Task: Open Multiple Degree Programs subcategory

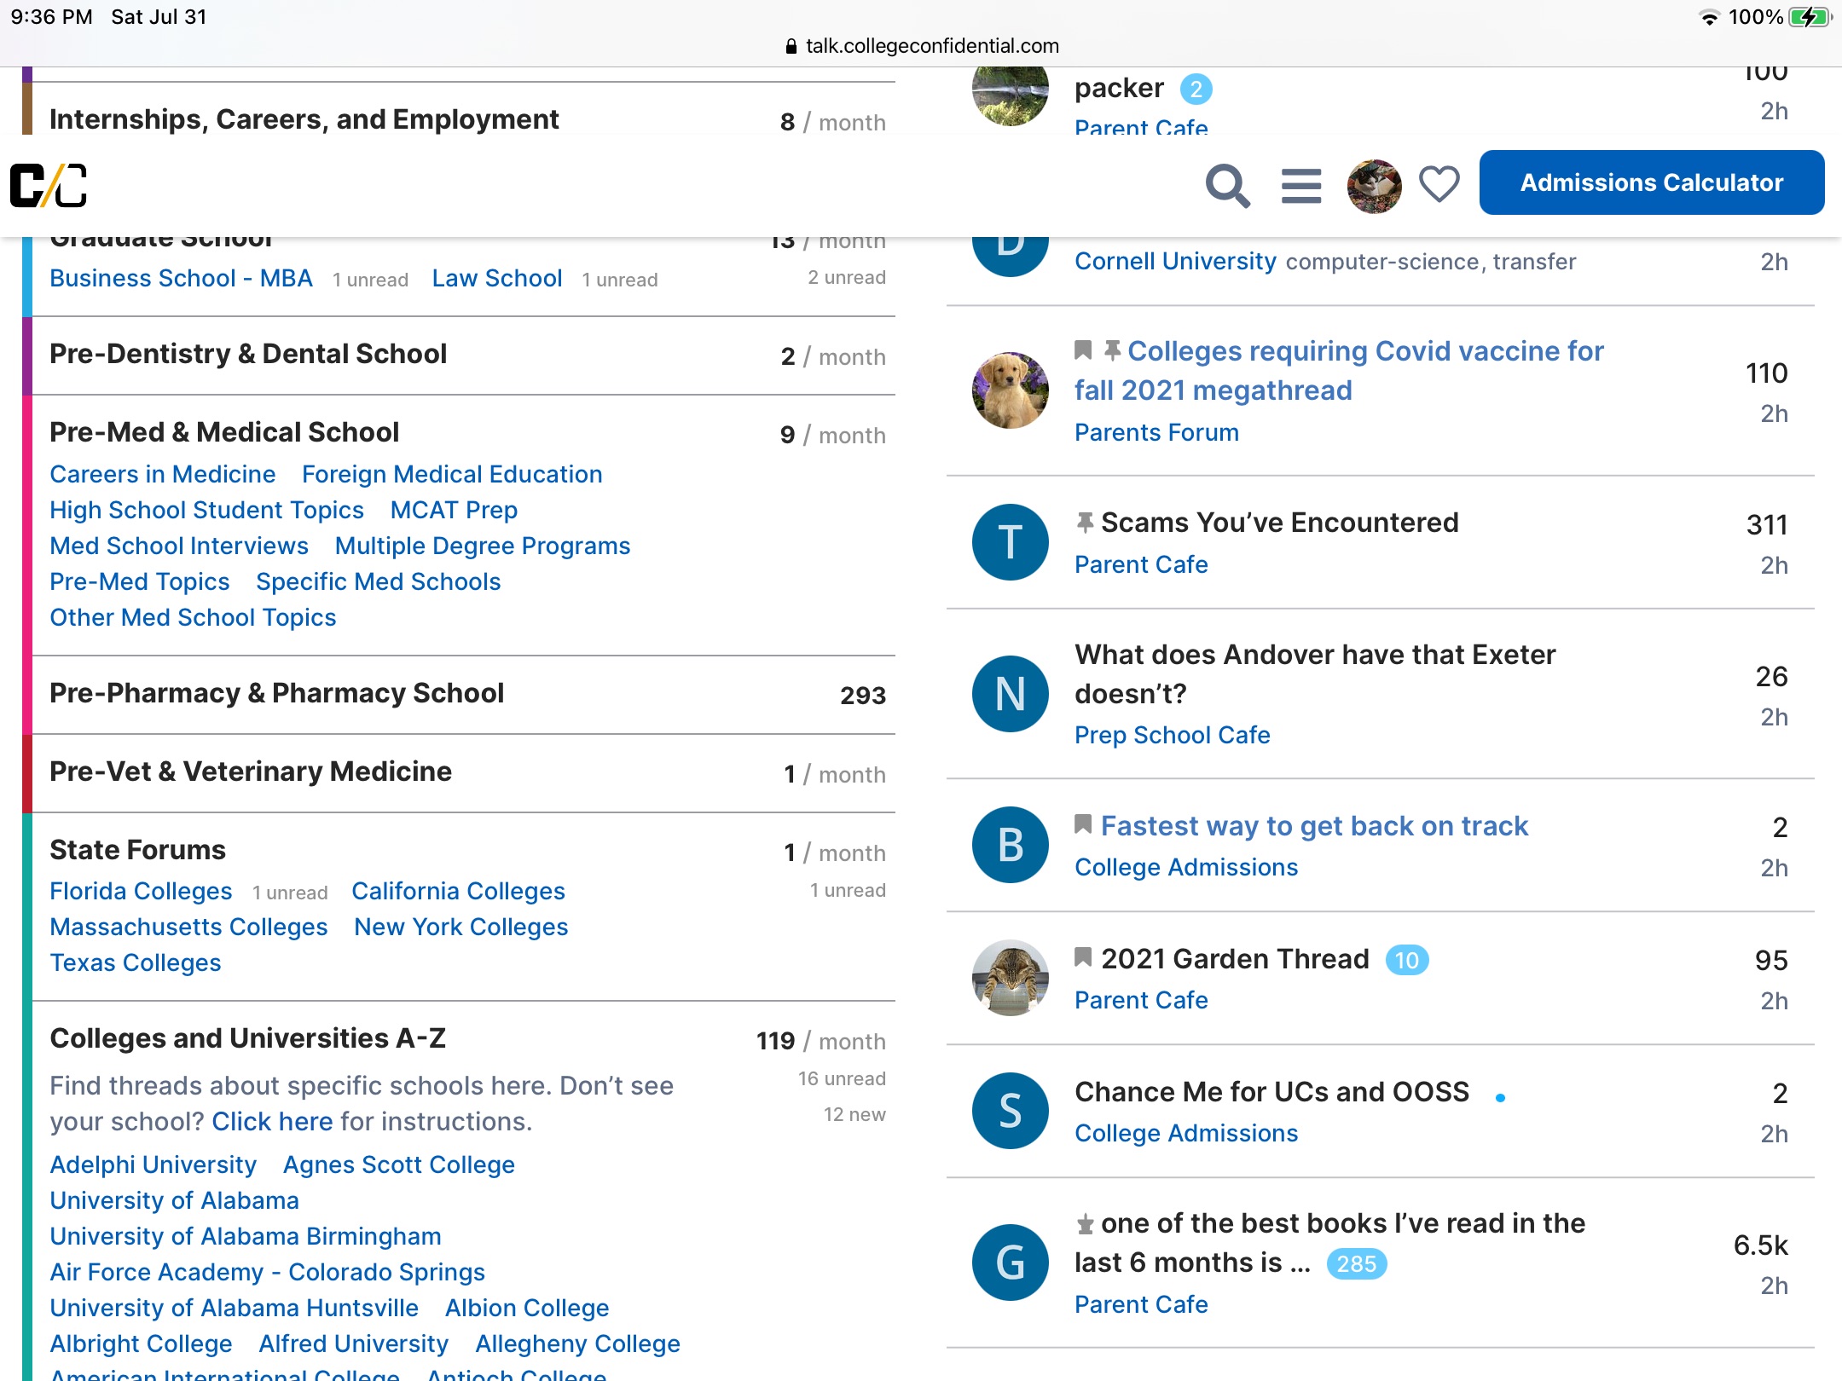Action: click(x=483, y=546)
